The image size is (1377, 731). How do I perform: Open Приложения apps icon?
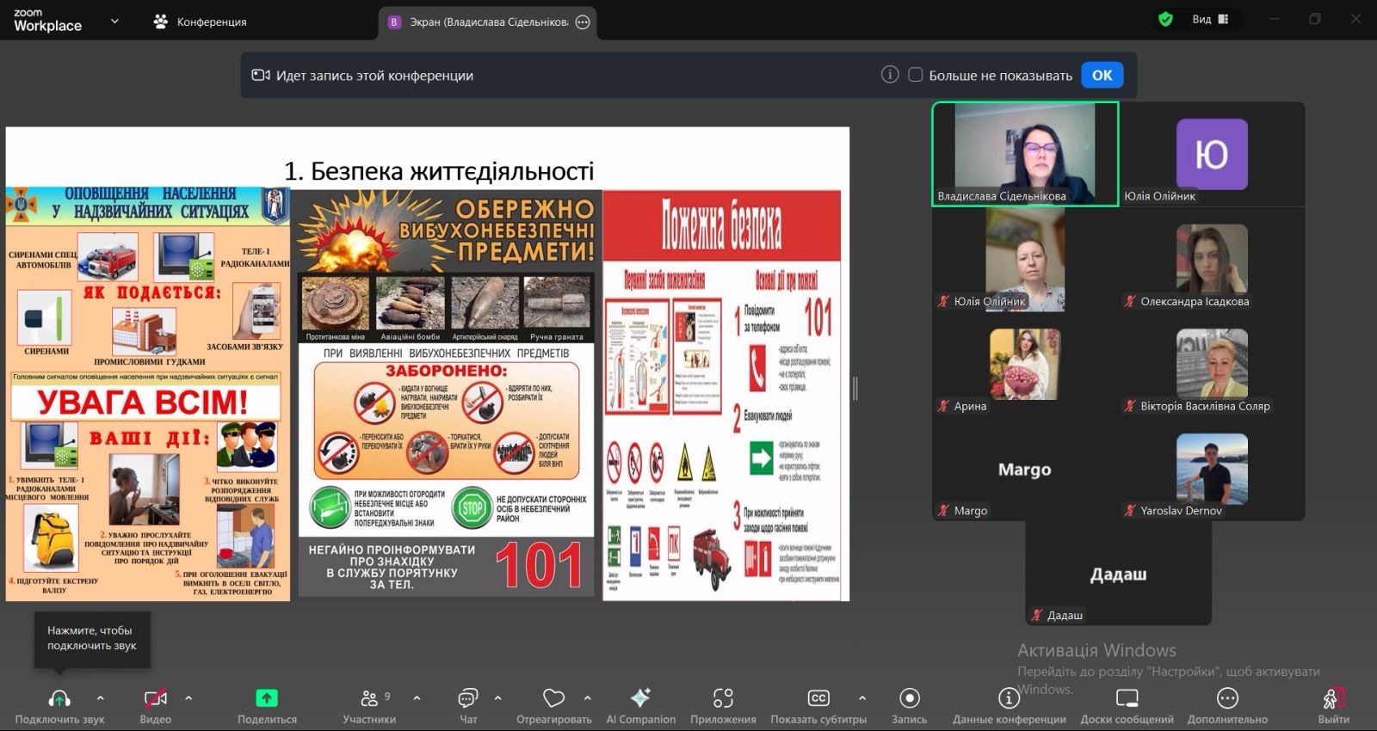[x=723, y=698]
